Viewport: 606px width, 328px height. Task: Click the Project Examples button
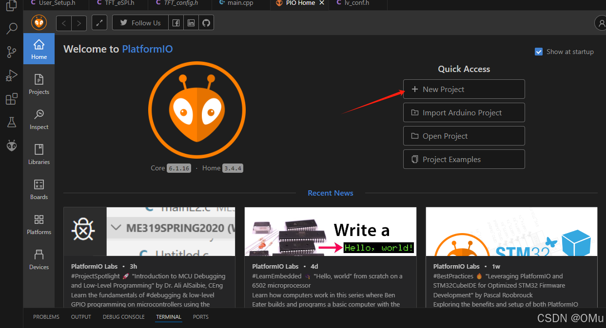point(464,159)
